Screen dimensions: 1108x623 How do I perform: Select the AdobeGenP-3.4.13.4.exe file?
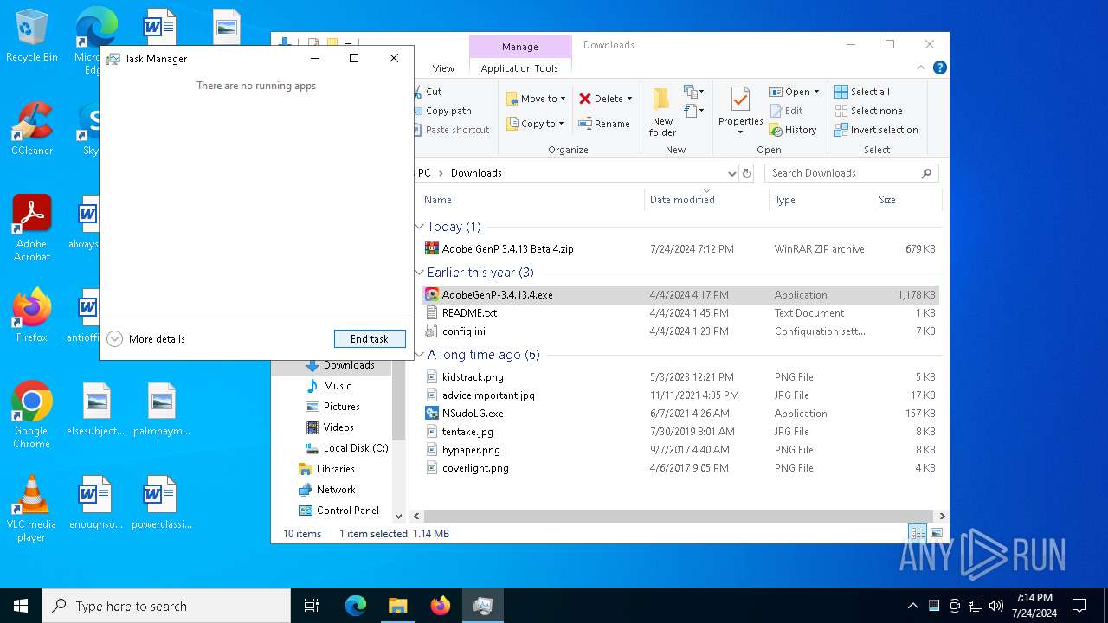(680, 295)
